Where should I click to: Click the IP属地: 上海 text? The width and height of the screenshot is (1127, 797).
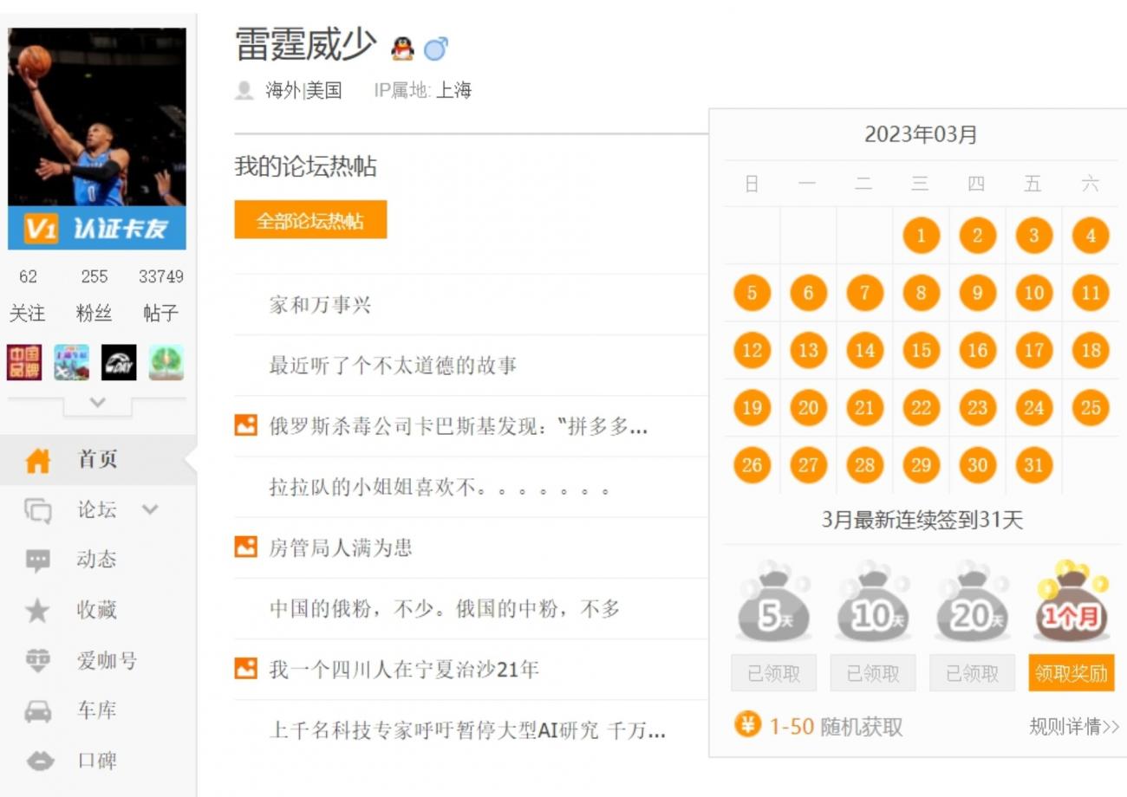click(x=422, y=90)
